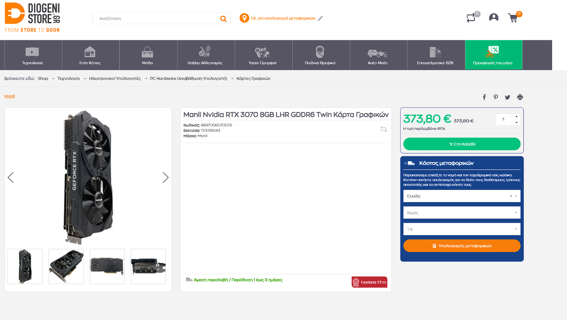Click the Κόστος μεταφορικών heading
This screenshot has height=321, width=567.
click(x=446, y=163)
